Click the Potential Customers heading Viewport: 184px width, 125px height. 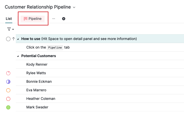[39, 56]
